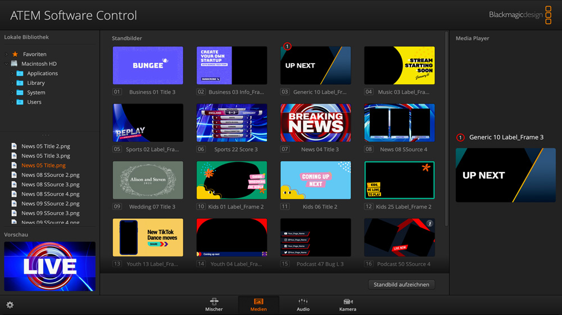Image resolution: width=562 pixels, height=315 pixels.
Task: Switch to the Medien tab
Action: (x=259, y=304)
